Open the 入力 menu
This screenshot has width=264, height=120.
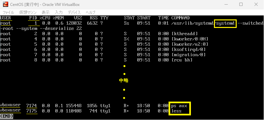pos(59,12)
